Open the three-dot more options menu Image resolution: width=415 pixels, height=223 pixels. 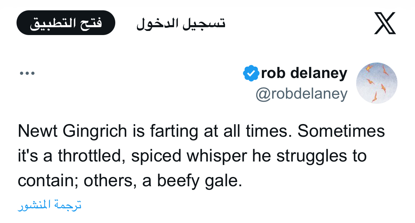click(x=27, y=73)
